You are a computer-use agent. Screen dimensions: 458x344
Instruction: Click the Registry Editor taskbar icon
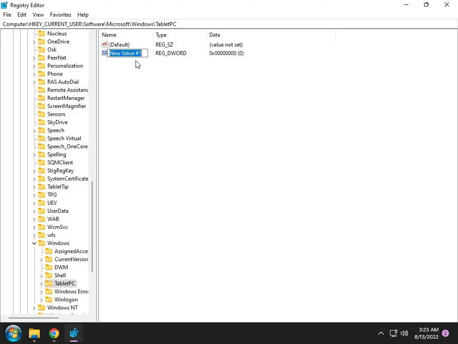pyautogui.click(x=74, y=333)
